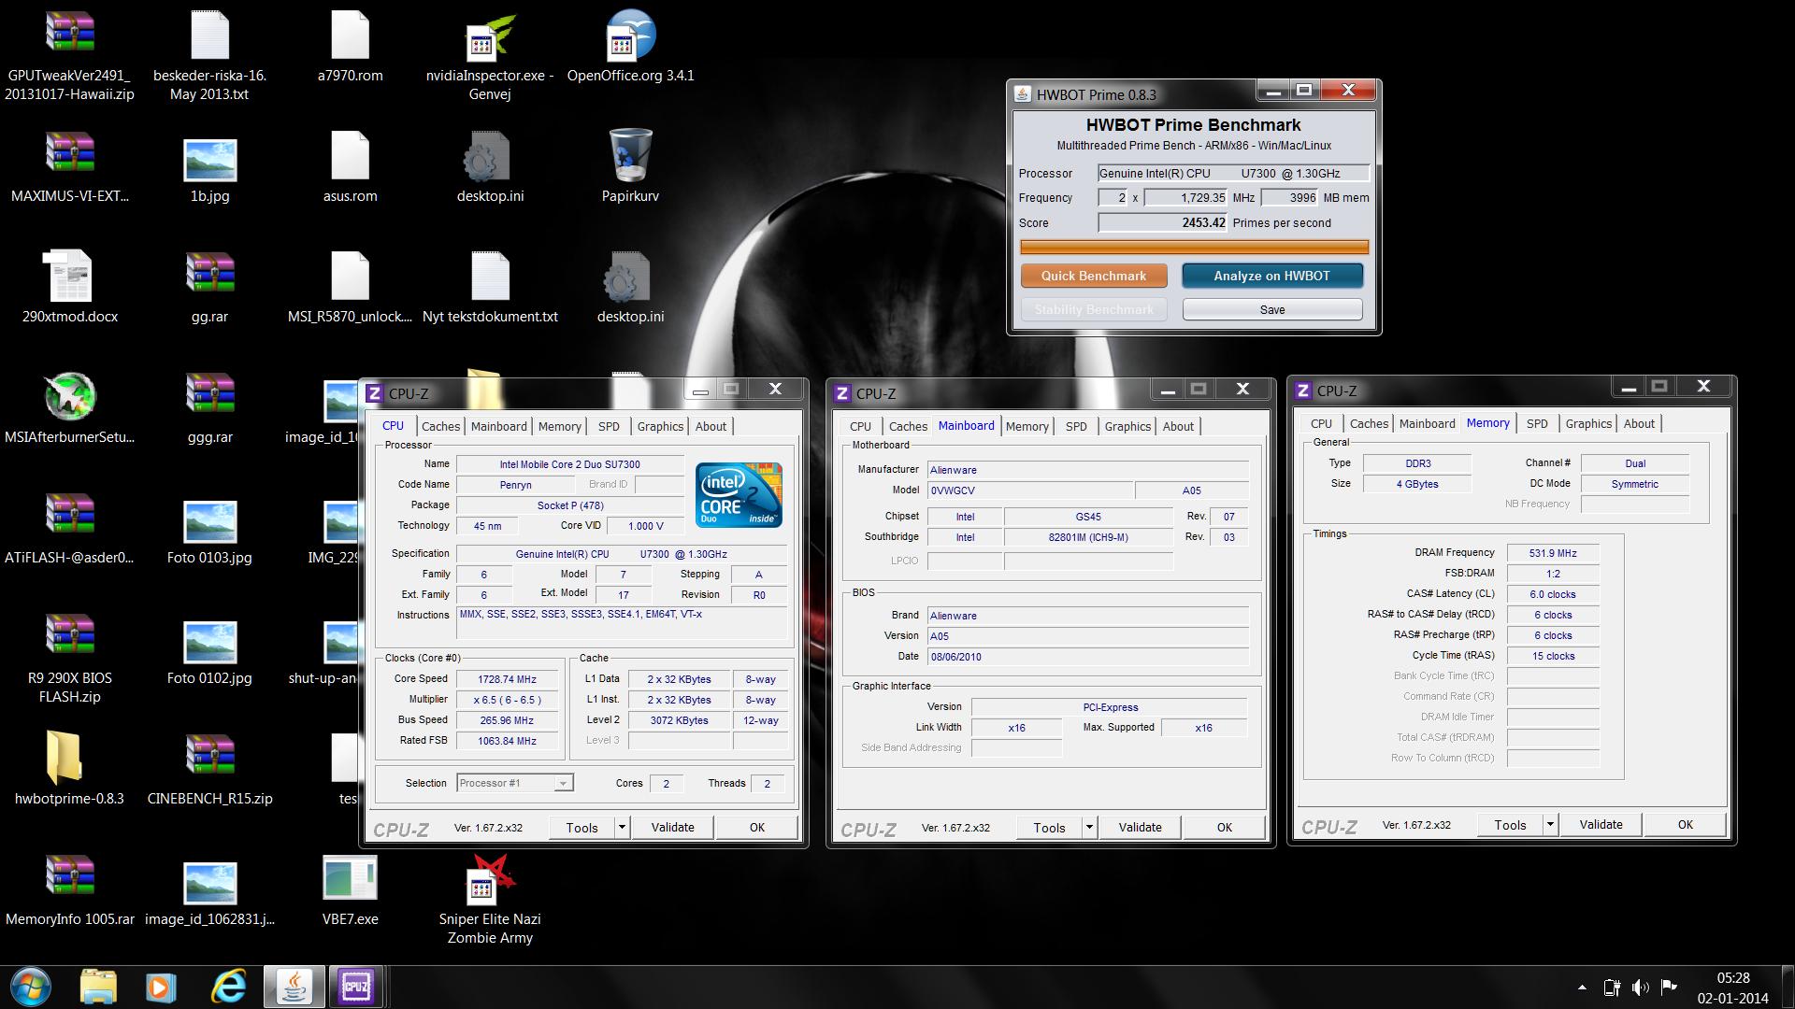This screenshot has height=1009, width=1795.
Task: Select Graphics tab in Mainboard CPU-Z window
Action: click(1127, 426)
